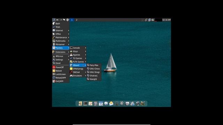Click LockScreen in the menu
This screenshot has height=125, width=223.
tap(61, 74)
